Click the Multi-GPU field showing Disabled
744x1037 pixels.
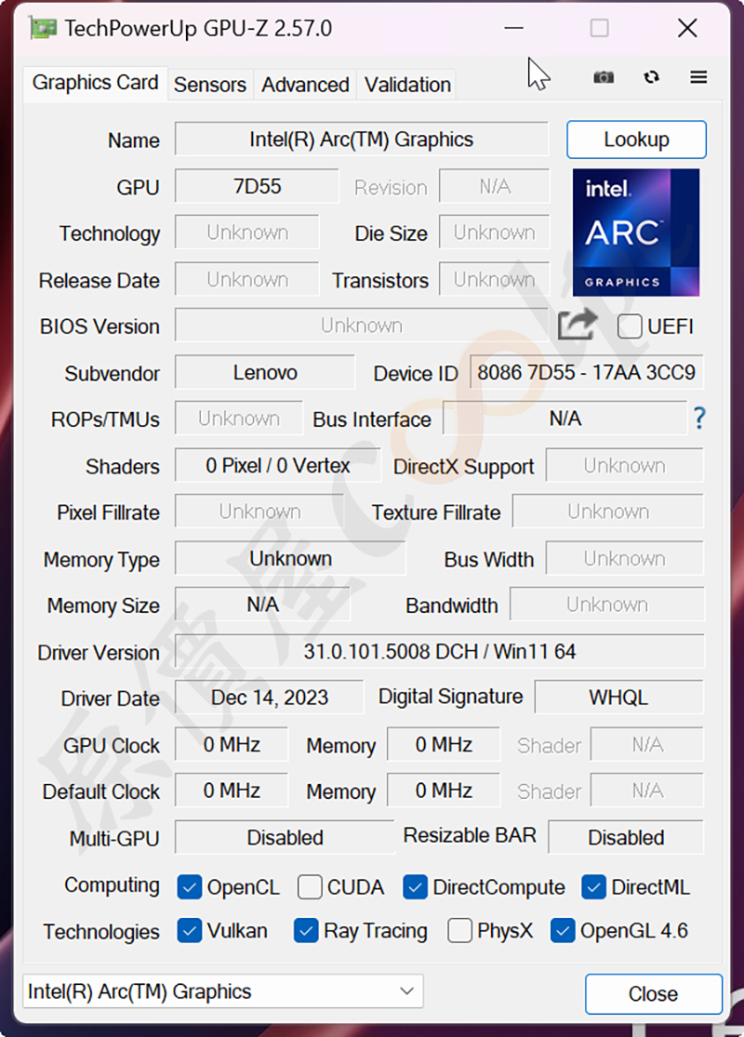(x=285, y=838)
